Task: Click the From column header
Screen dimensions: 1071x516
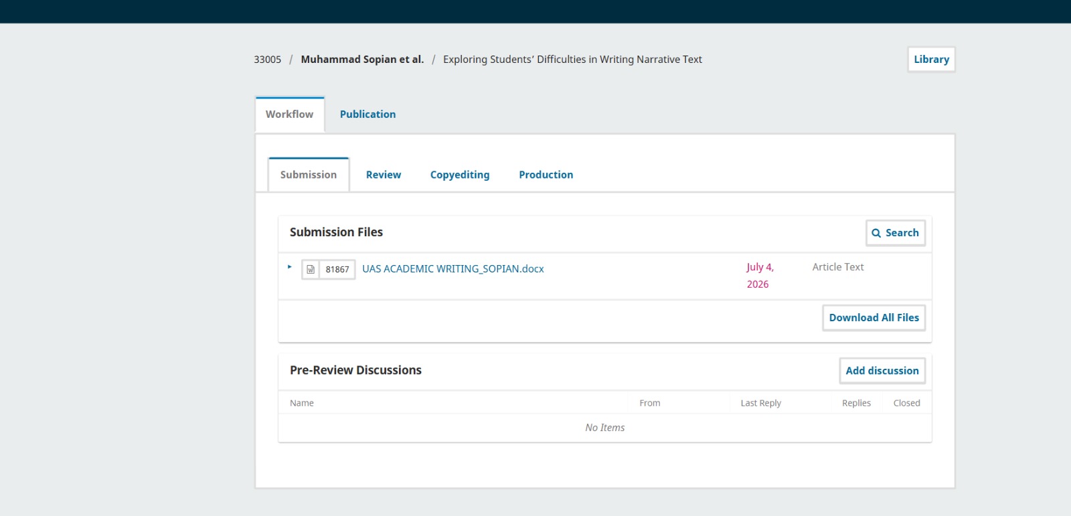Action: point(650,403)
